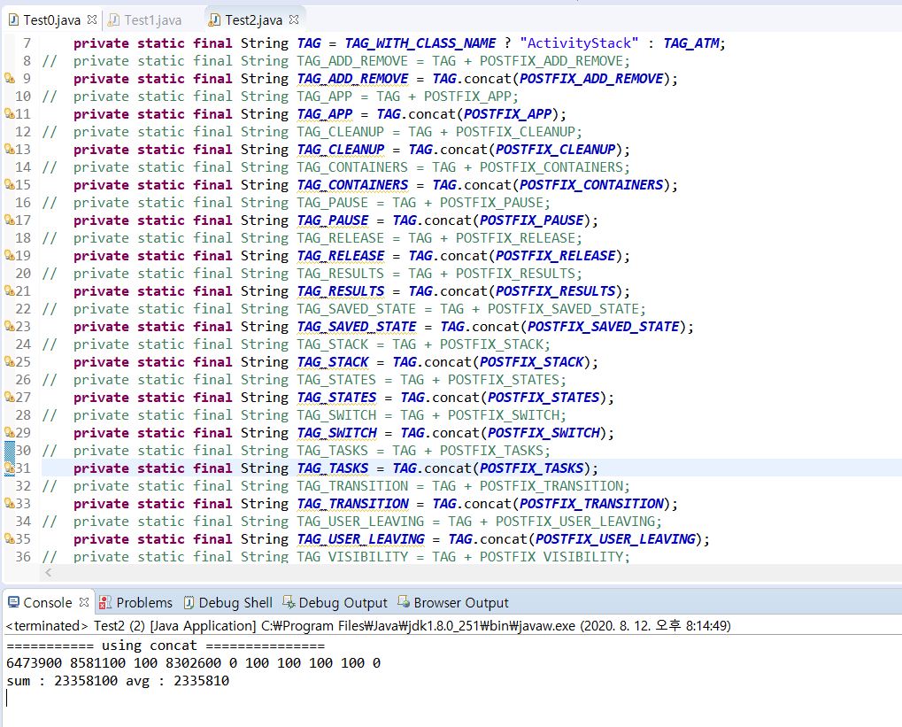The image size is (902, 727).
Task: Click POSTFIX_TASKS argument on line 31
Action: click(x=531, y=468)
